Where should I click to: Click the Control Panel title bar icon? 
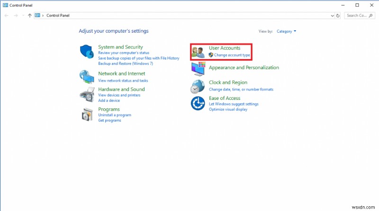[5, 5]
